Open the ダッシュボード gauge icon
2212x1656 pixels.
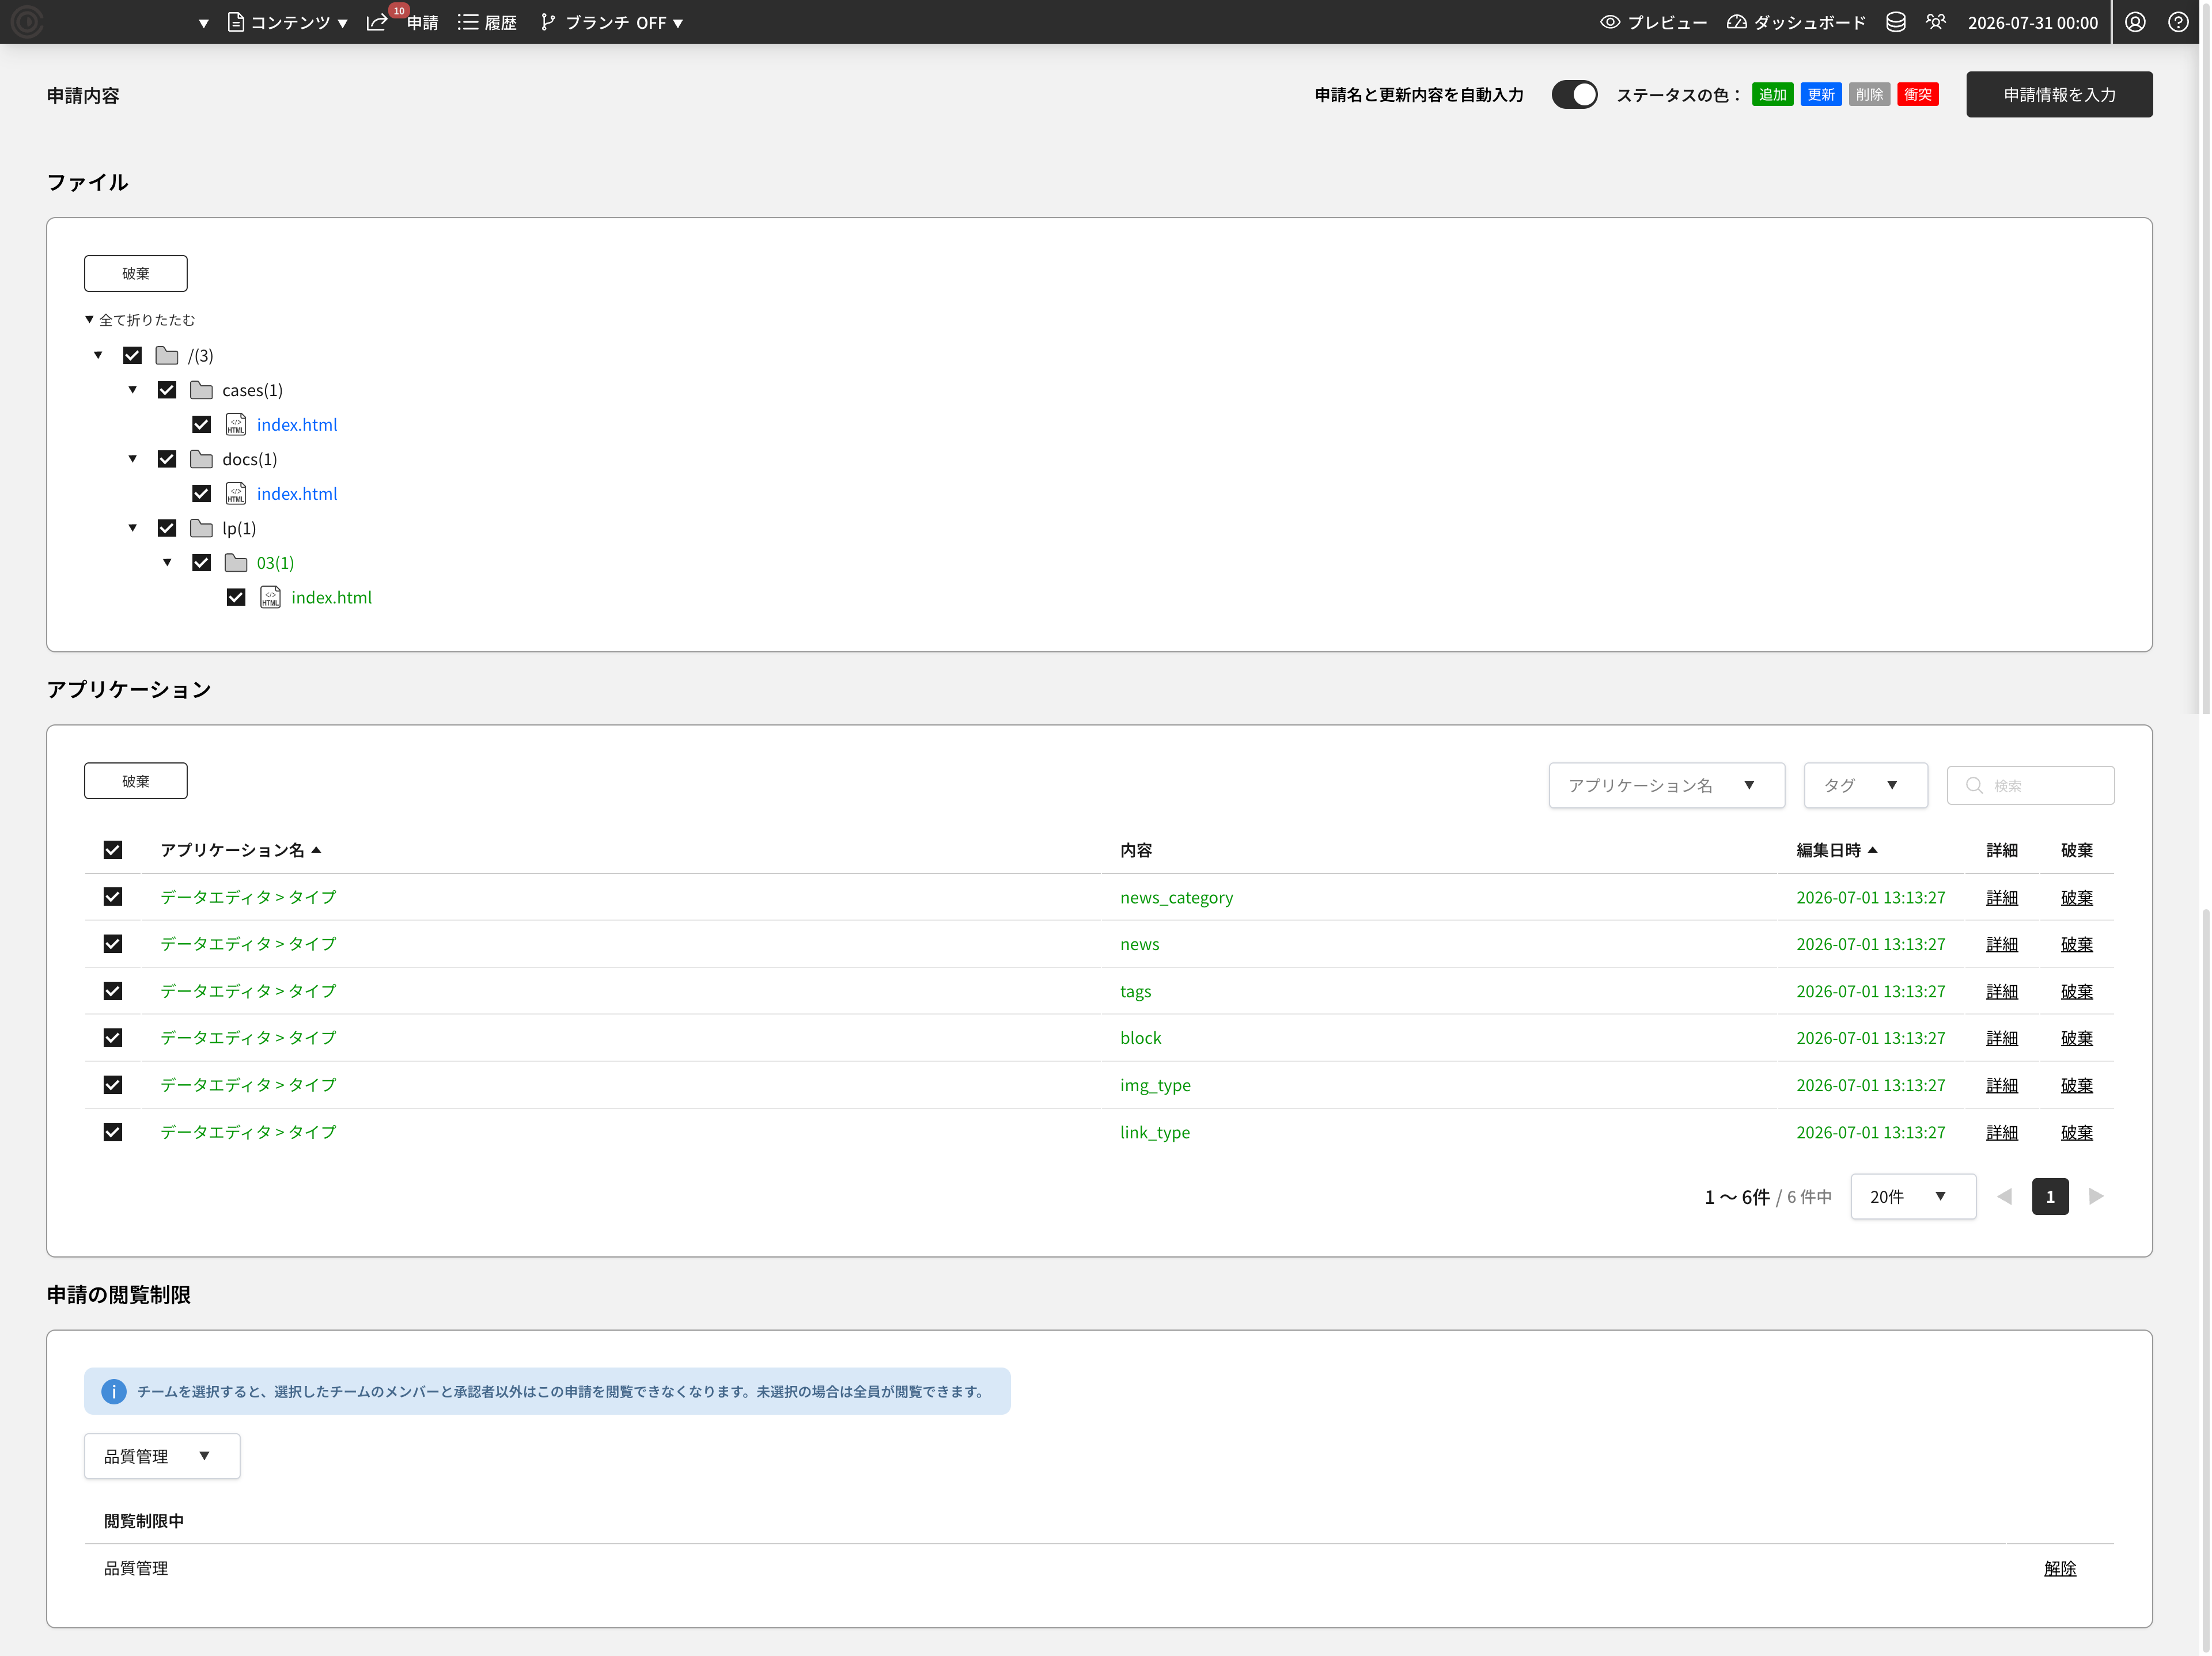1737,22
